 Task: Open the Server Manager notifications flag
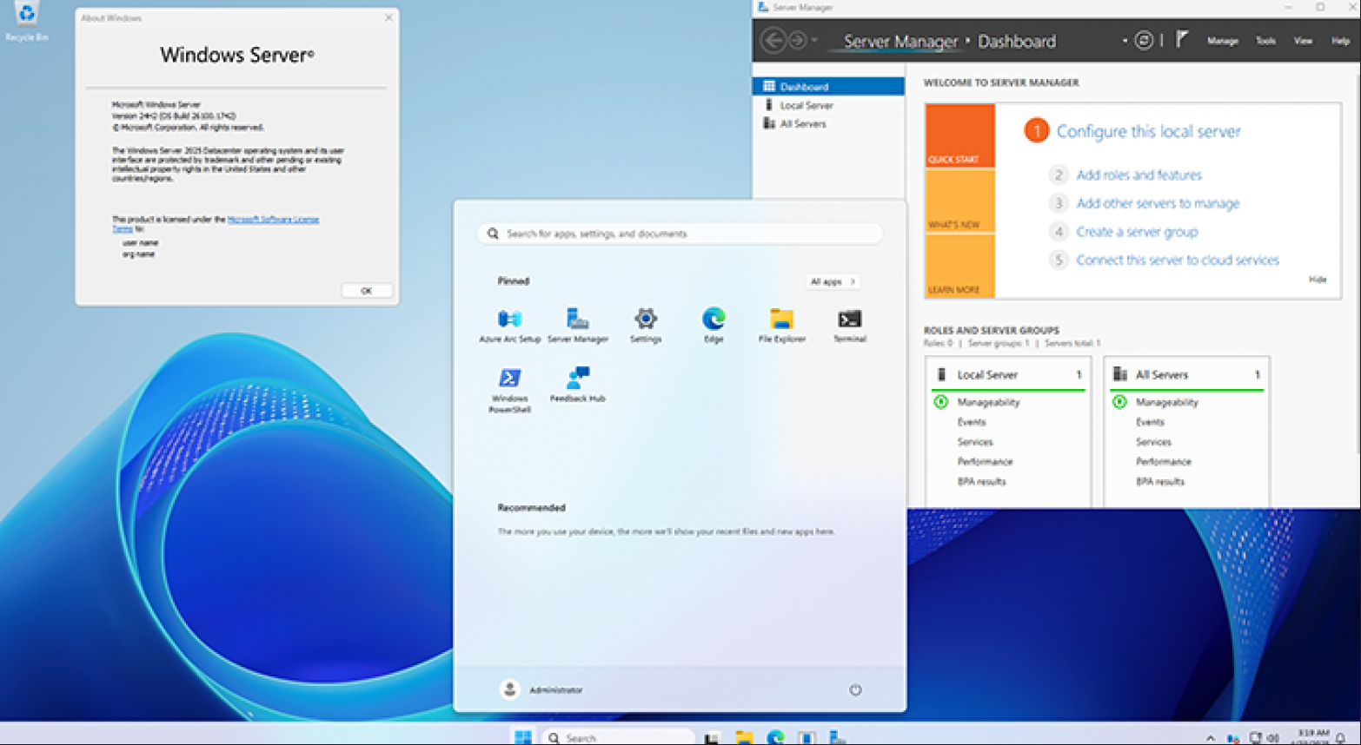[1182, 39]
